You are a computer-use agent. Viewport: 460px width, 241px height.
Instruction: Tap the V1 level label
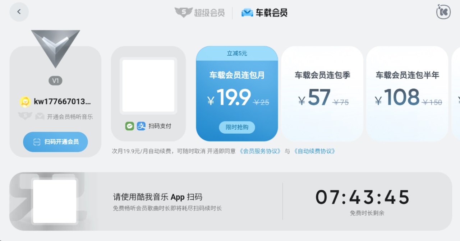click(x=55, y=81)
